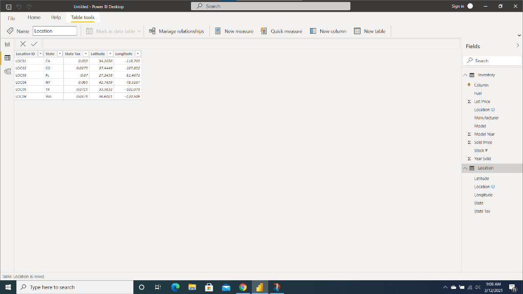This screenshot has width=523, height=294.
Task: Commit the formula with checkmark icon
Action: (x=34, y=44)
